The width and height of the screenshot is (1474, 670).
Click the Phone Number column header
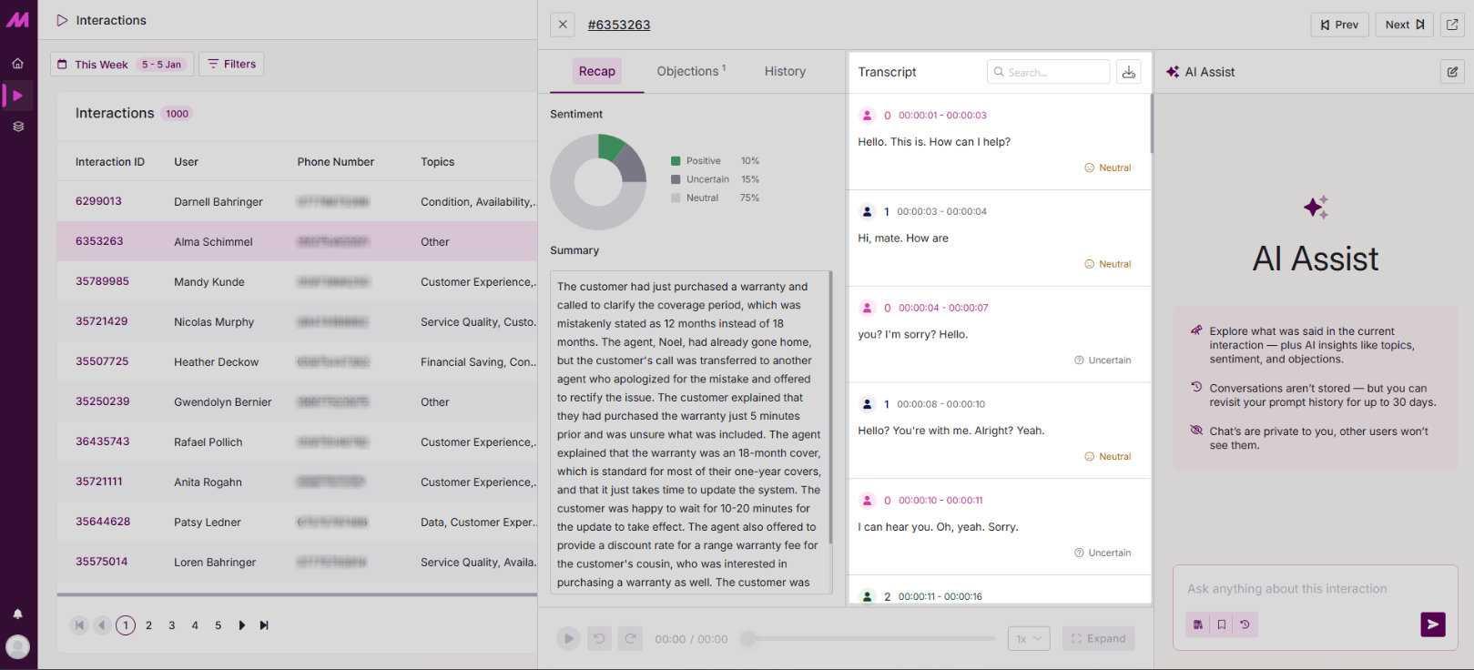pos(336,162)
